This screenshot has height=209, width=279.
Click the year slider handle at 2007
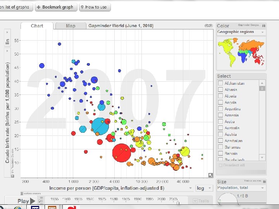(x=178, y=202)
